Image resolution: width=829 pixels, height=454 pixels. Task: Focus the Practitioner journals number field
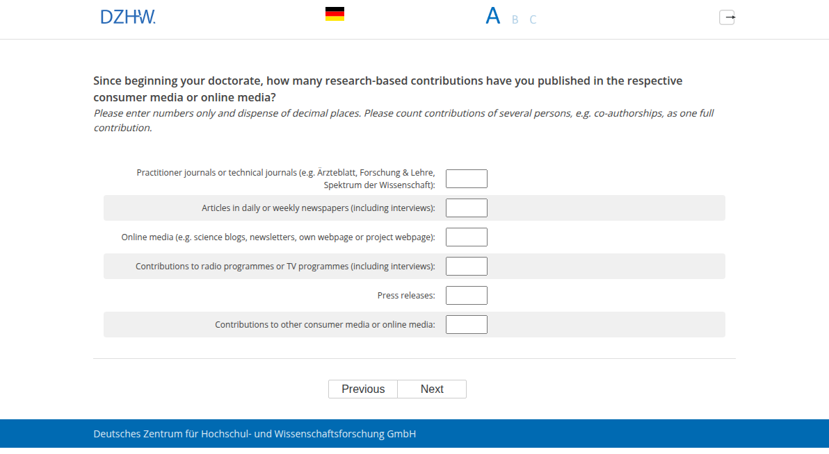[x=466, y=178]
